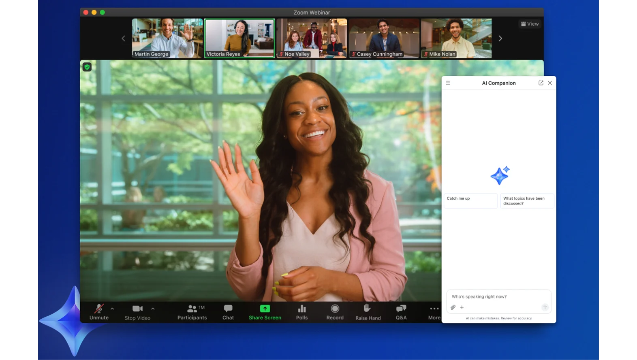This screenshot has width=637, height=360.
Task: Start recording with the Record button
Action: point(335,312)
